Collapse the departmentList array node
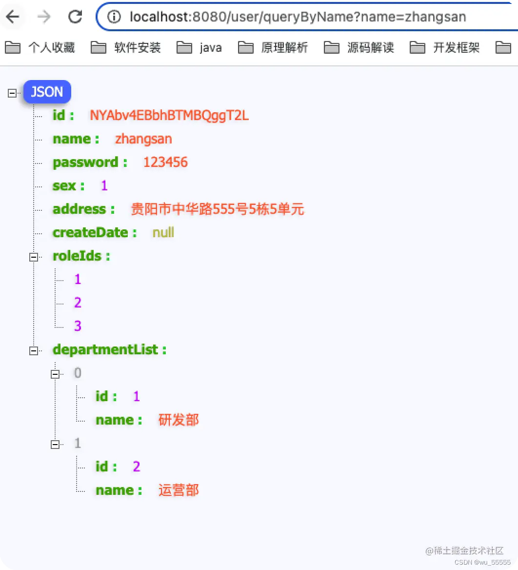Image resolution: width=518 pixels, height=570 pixels. tap(33, 350)
